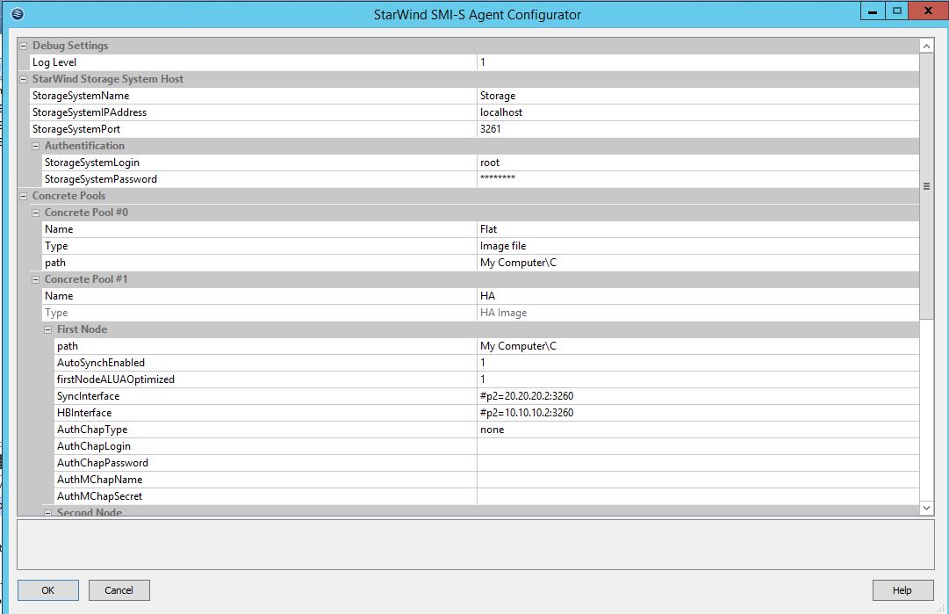The height and width of the screenshot is (614, 949).
Task: Select the StorageSystemPassword property label
Action: coord(100,179)
